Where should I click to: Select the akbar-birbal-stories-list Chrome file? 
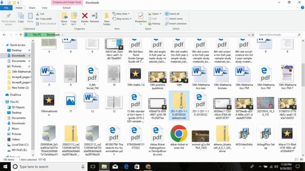(179, 137)
